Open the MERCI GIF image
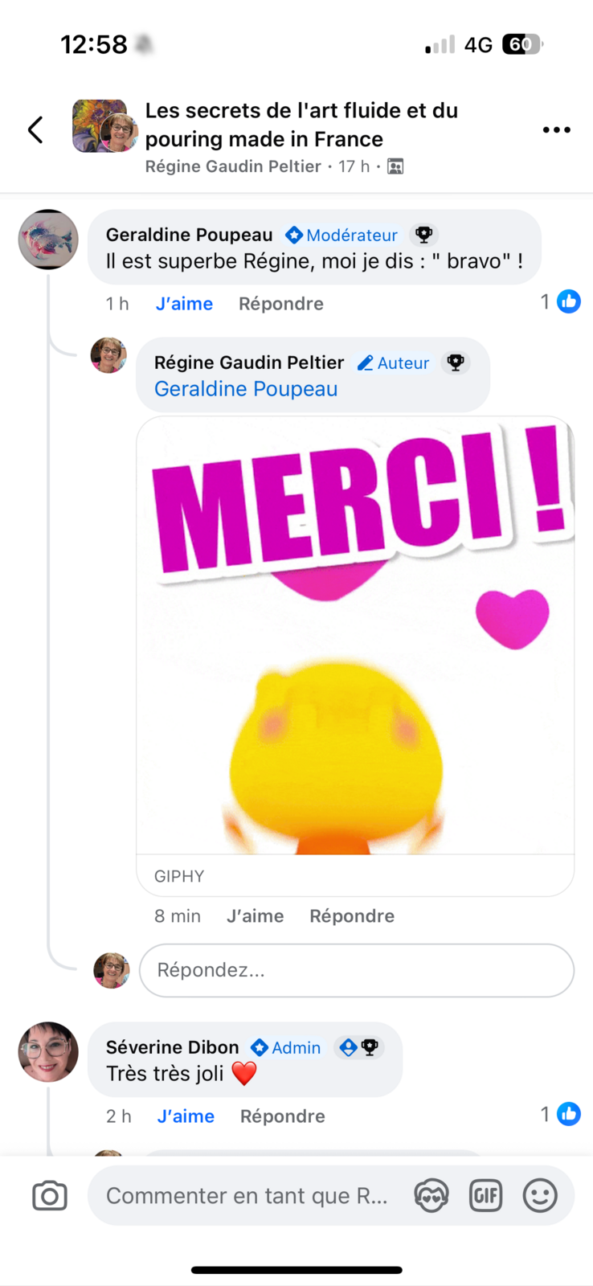 point(355,635)
